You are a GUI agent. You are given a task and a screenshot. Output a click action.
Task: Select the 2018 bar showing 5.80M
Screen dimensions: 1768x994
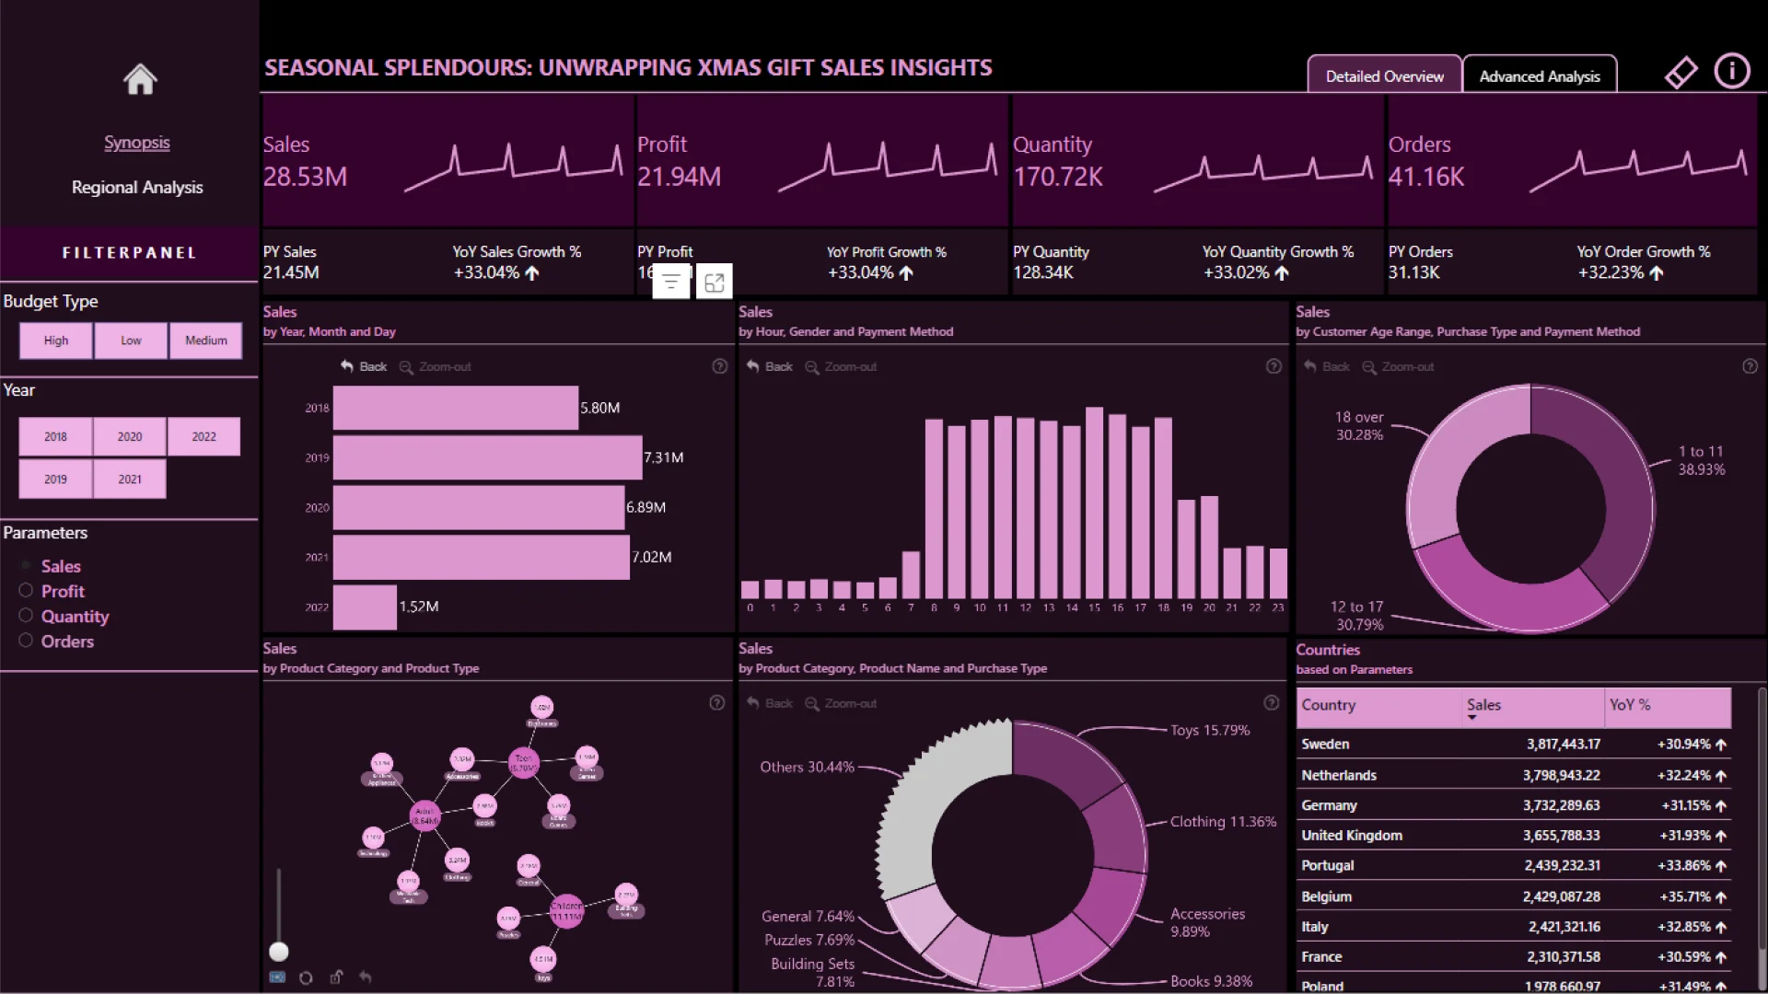tap(456, 408)
